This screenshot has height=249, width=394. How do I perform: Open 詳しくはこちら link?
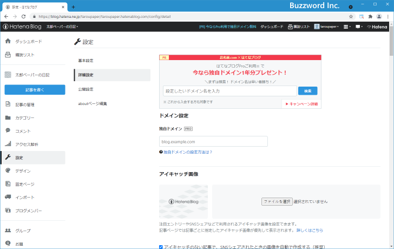[x=310, y=230]
